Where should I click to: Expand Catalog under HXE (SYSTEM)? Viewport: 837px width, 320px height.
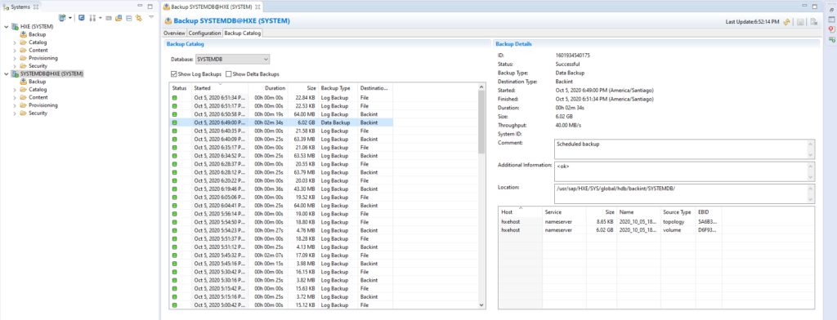(x=15, y=42)
